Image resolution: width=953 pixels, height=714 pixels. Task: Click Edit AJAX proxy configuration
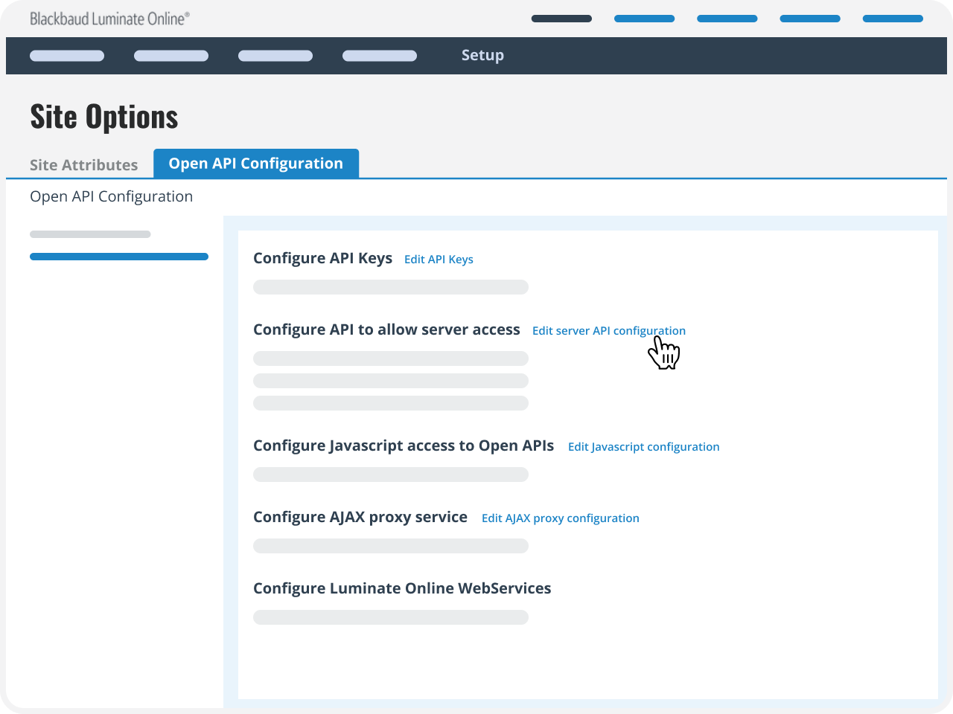tap(560, 518)
